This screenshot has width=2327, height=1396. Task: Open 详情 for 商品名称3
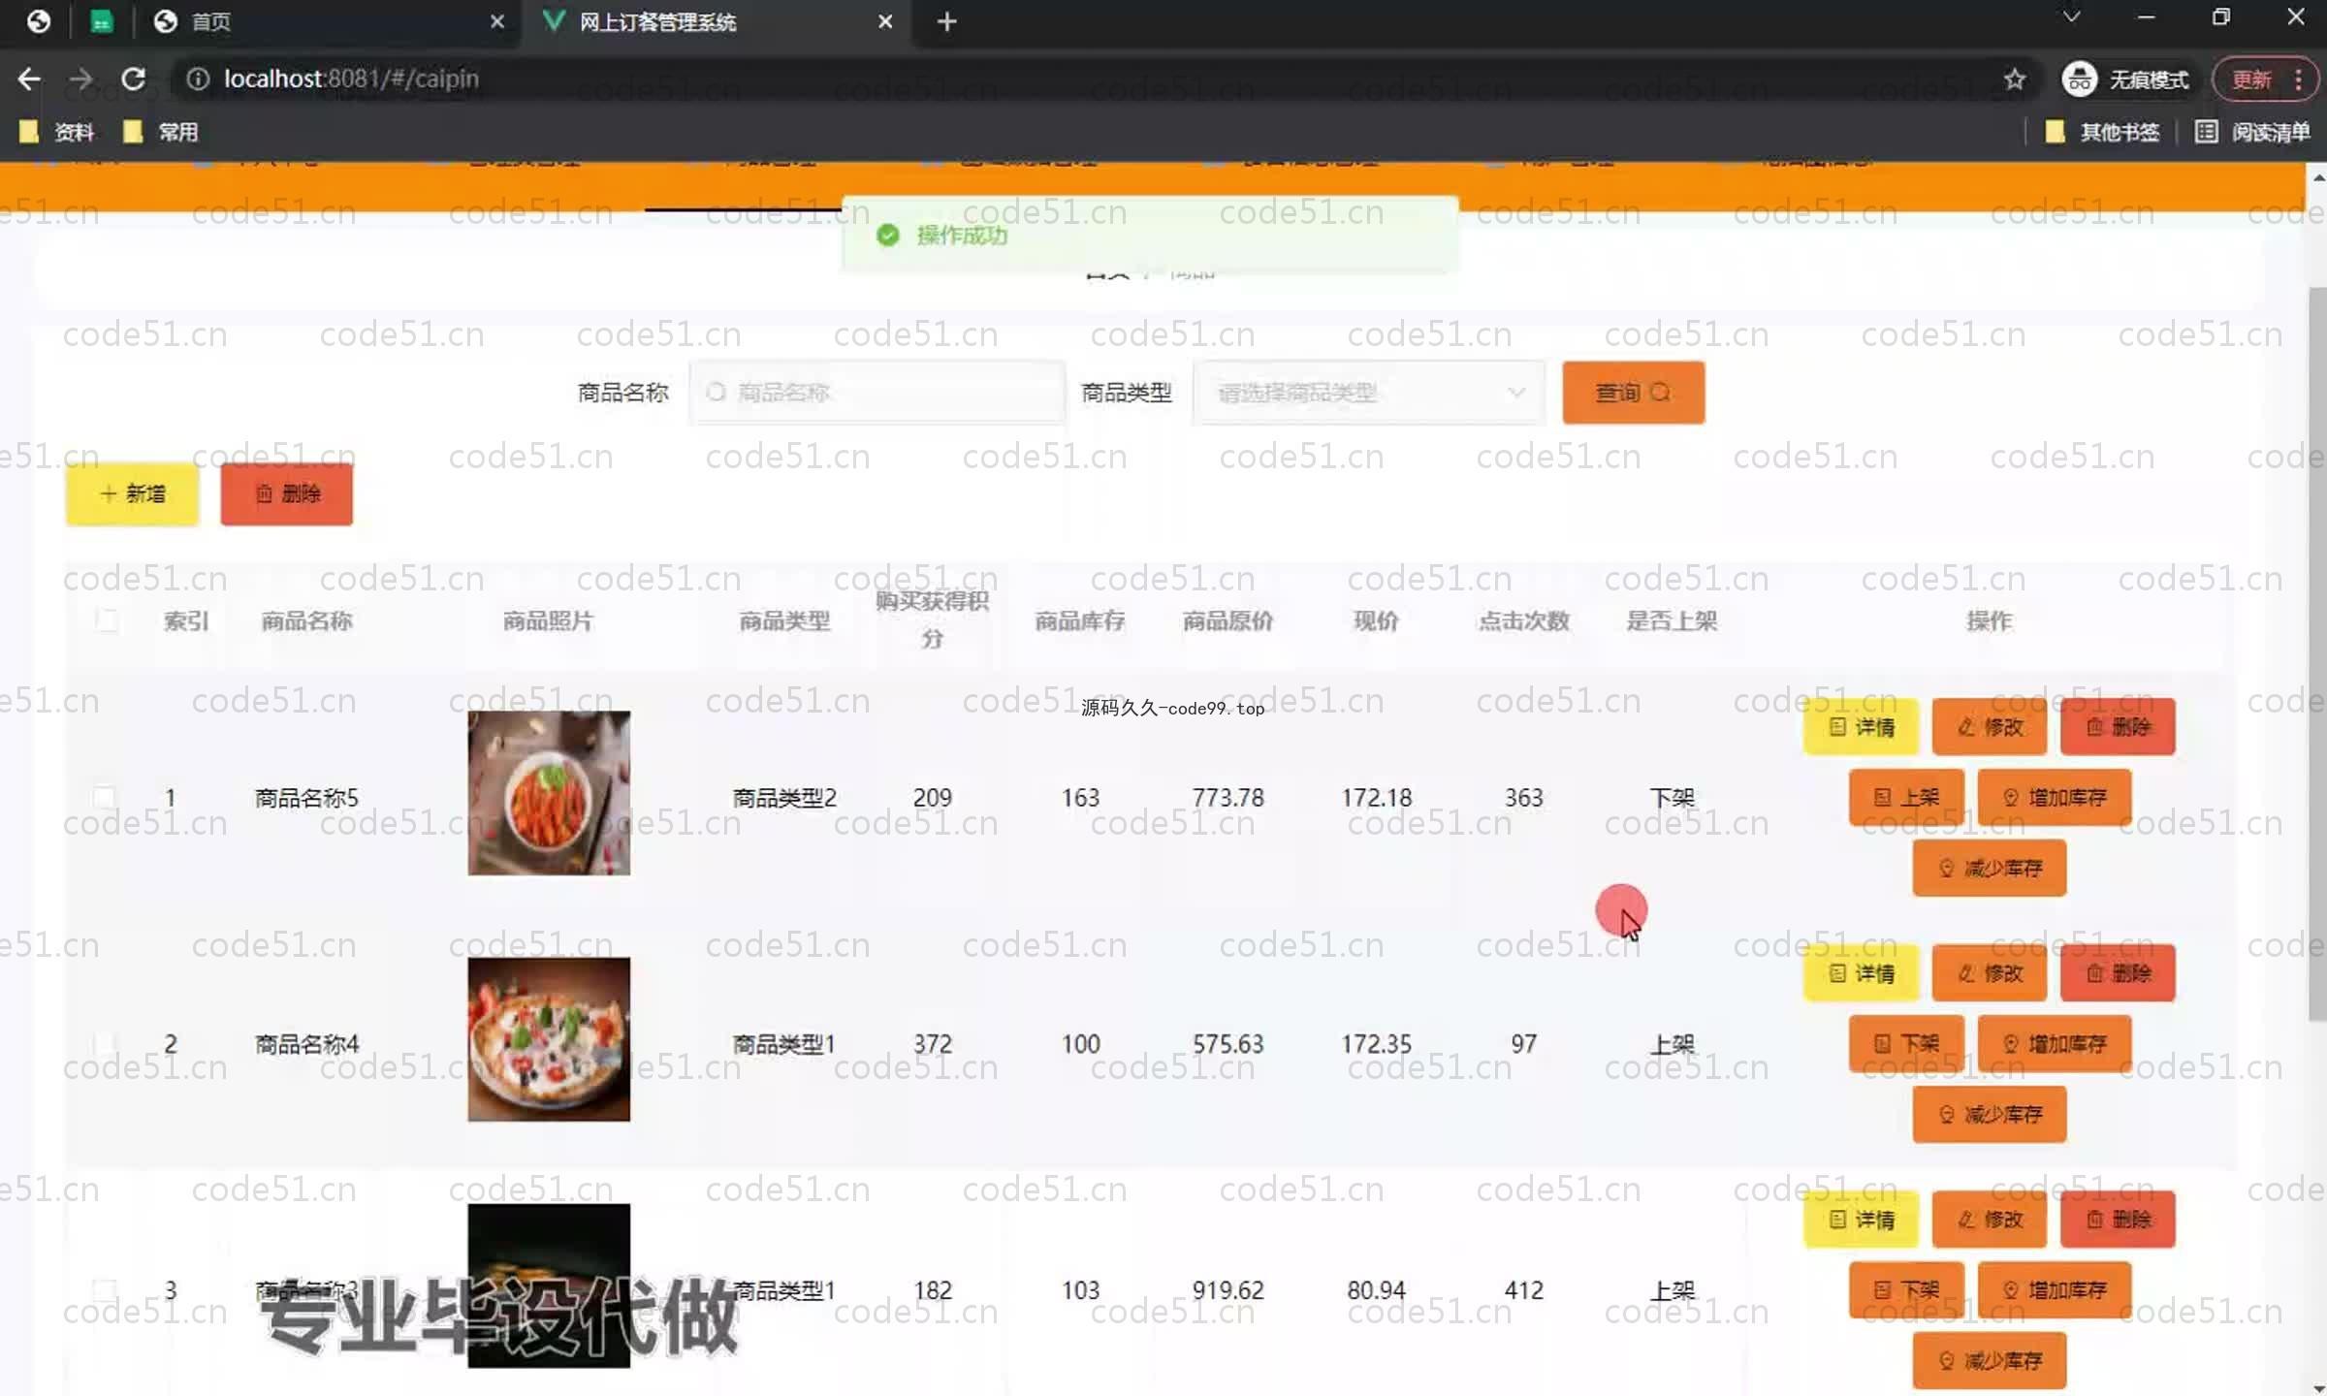[x=1862, y=1219]
